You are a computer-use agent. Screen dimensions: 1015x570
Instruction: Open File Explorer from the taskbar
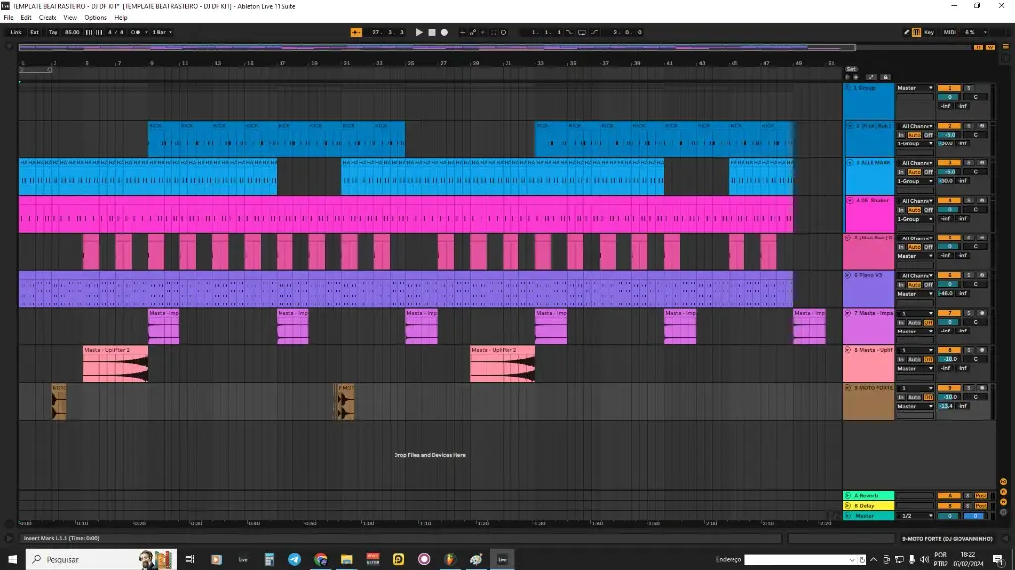[346, 560]
